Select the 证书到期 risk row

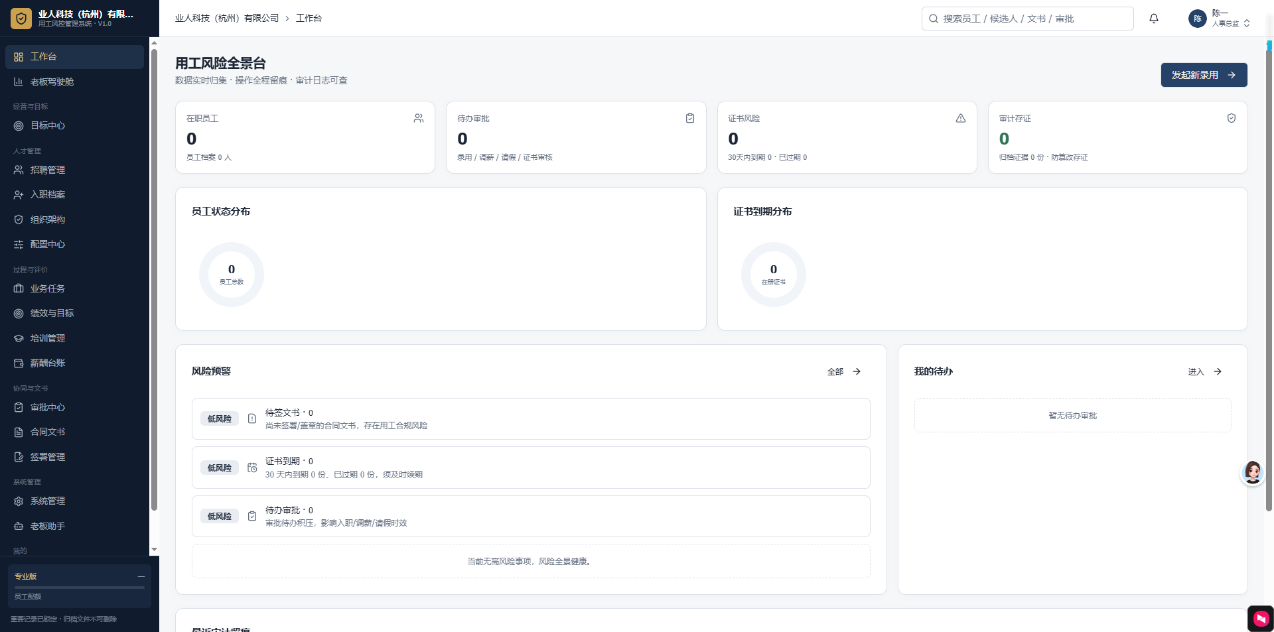[x=531, y=468]
